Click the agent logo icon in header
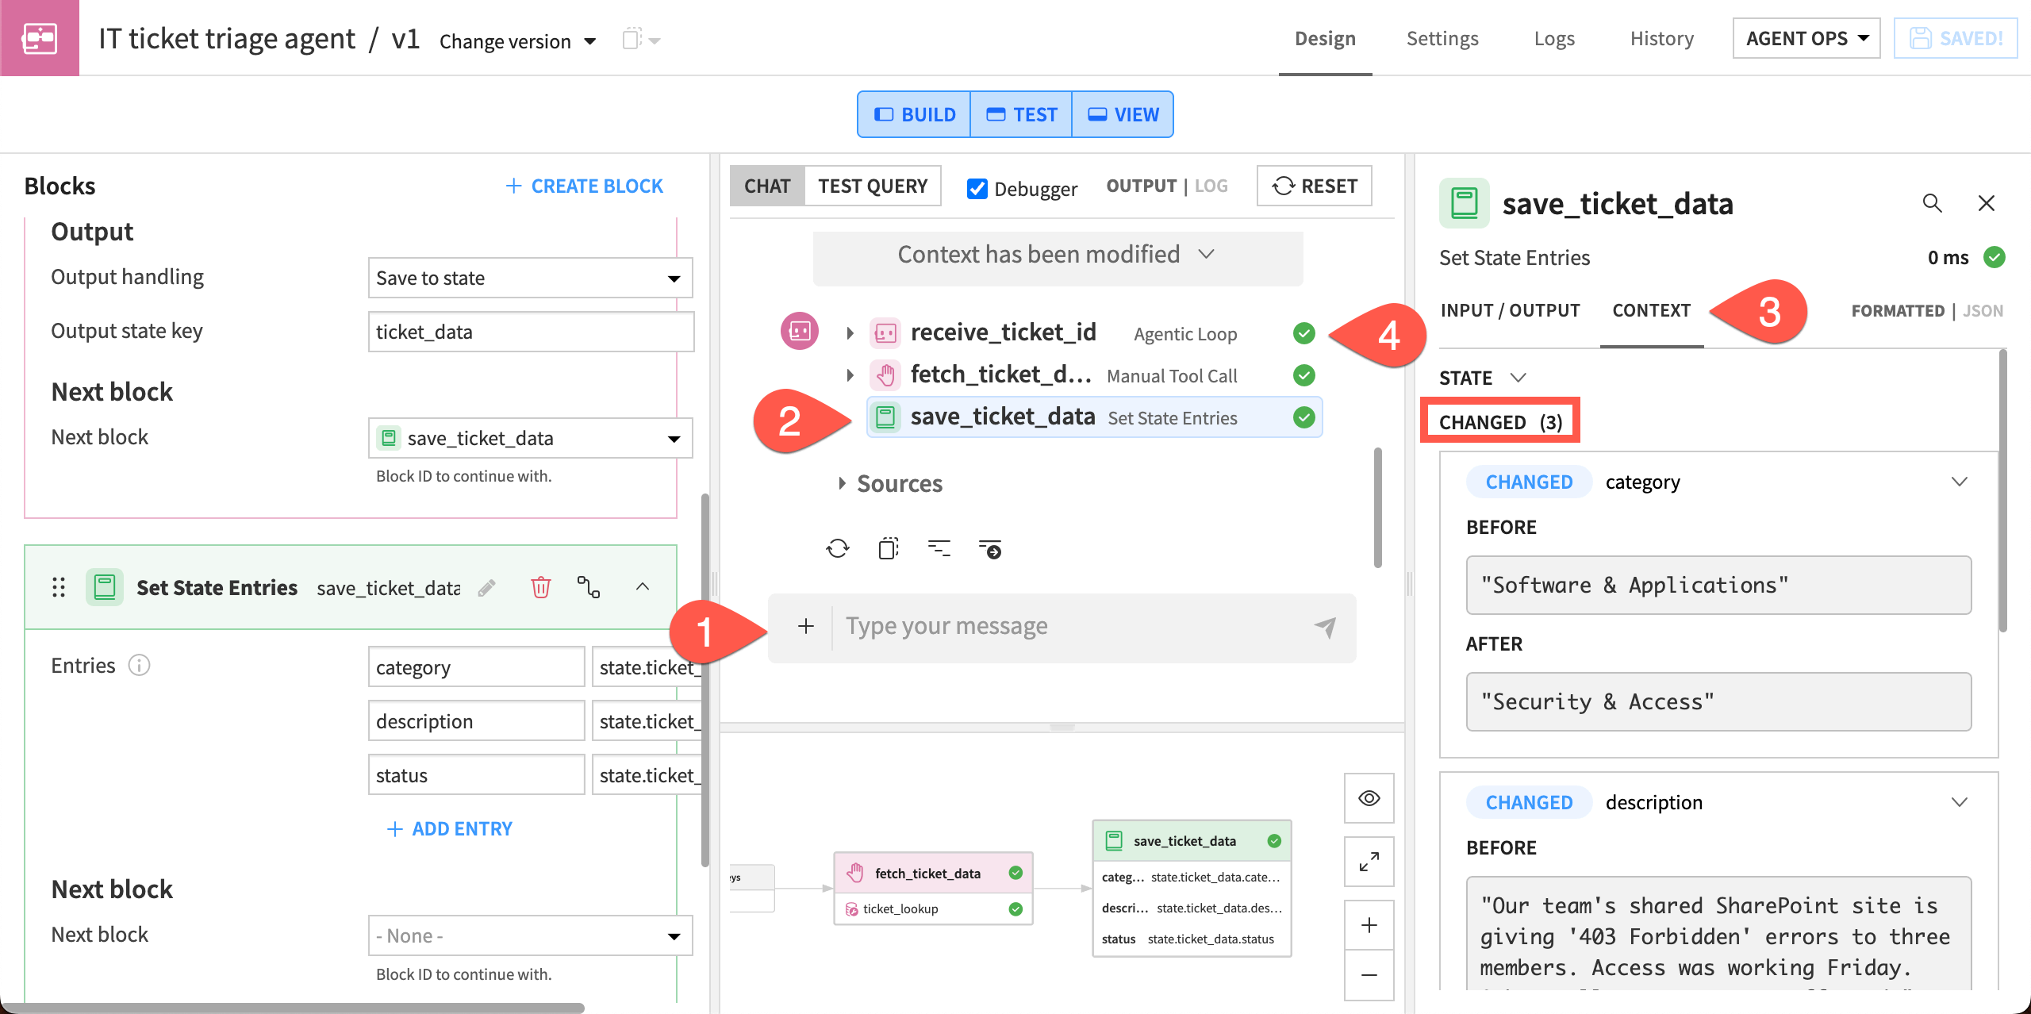 [40, 38]
